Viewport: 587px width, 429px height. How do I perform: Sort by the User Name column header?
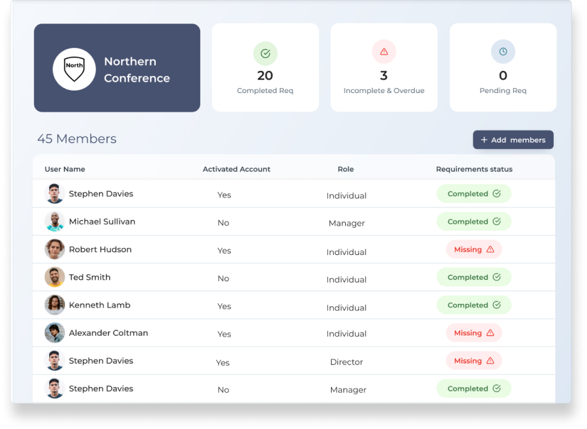[x=64, y=169]
